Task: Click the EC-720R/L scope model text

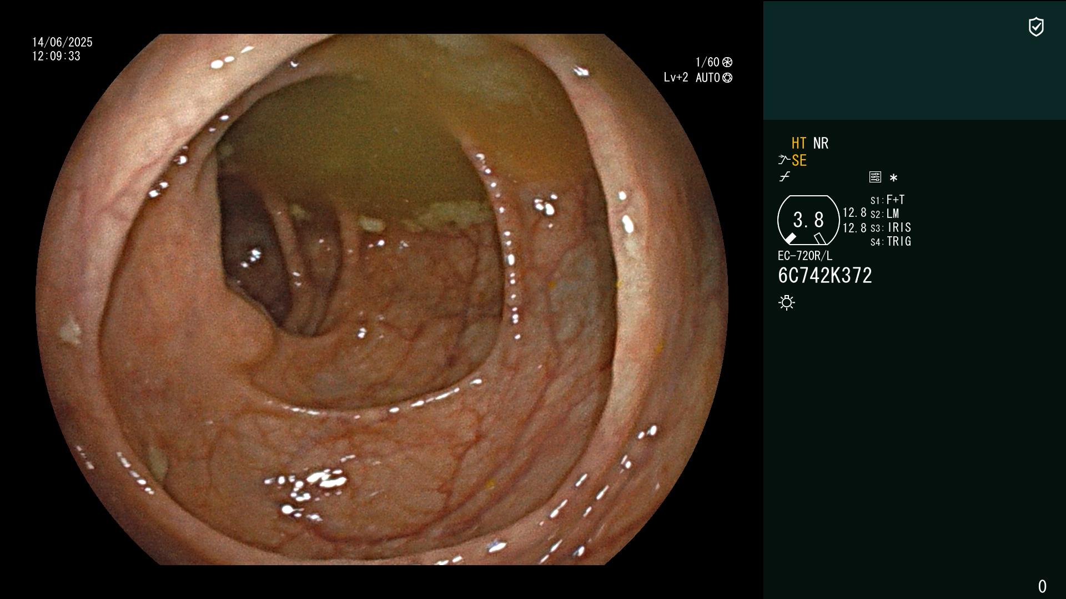Action: point(805,256)
